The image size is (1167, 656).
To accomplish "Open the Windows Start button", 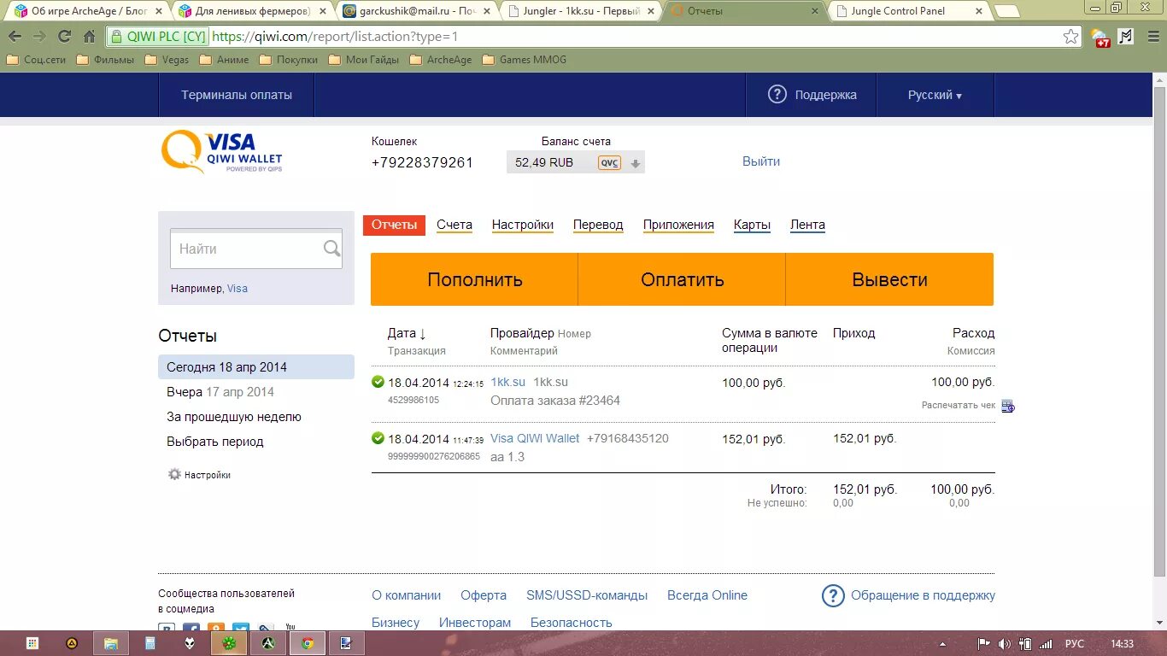I will pyautogui.click(x=32, y=643).
